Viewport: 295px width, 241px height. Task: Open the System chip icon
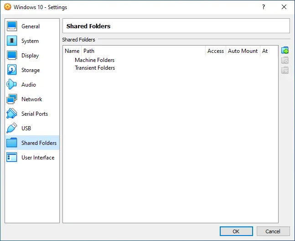tap(12, 41)
